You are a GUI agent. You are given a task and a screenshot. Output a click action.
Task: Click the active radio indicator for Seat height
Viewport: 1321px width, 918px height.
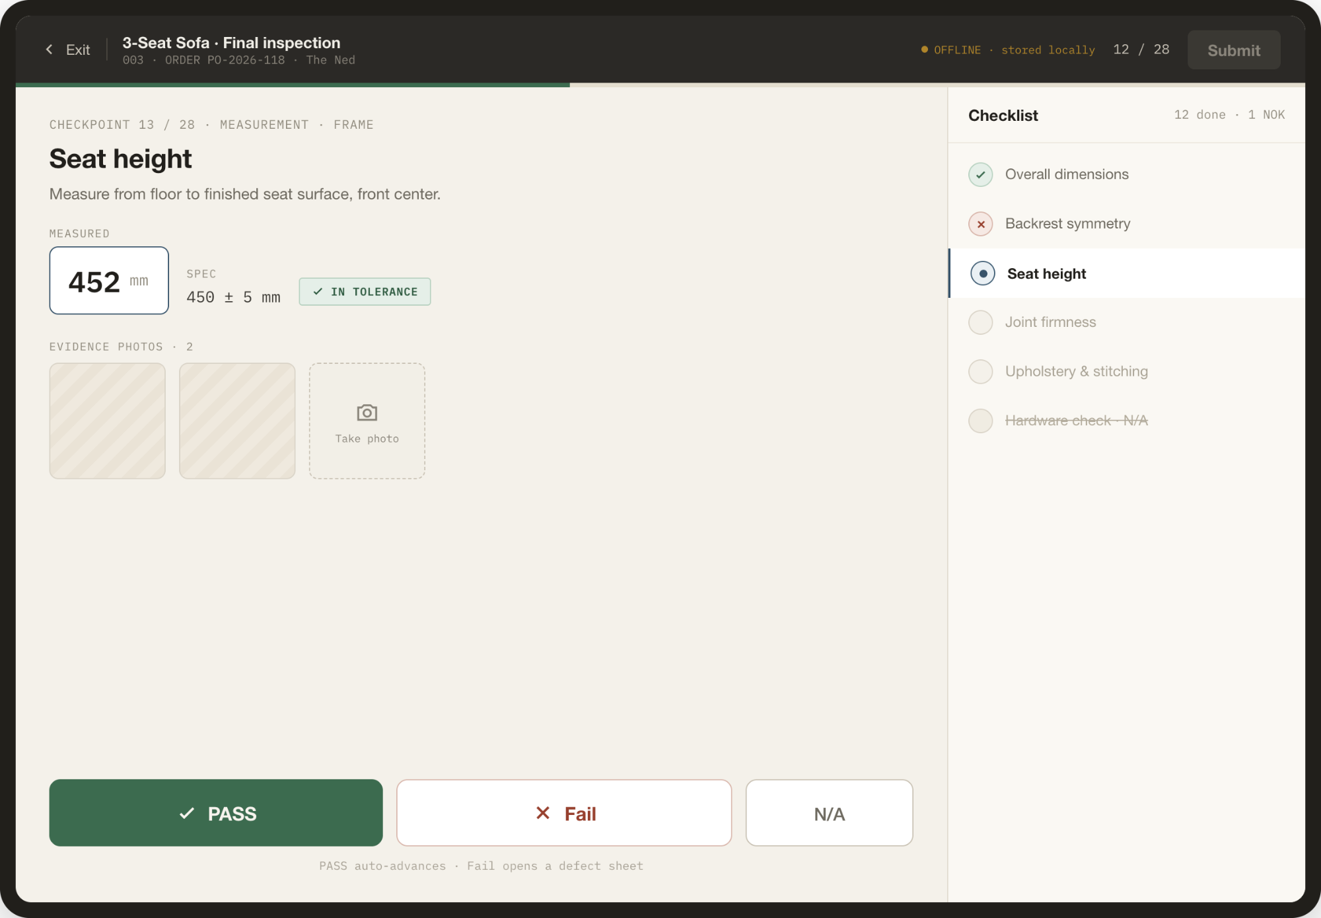[983, 273]
